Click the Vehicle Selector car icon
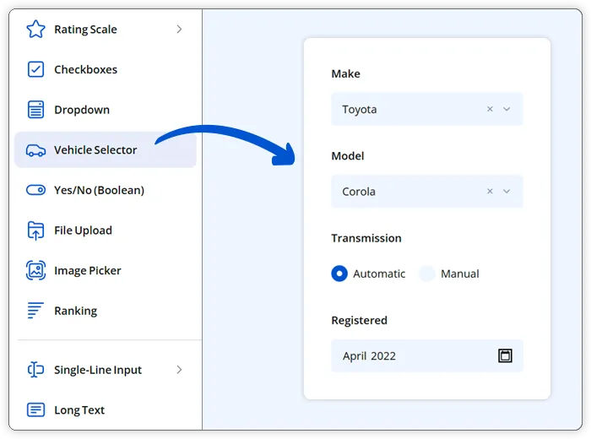 click(x=35, y=150)
